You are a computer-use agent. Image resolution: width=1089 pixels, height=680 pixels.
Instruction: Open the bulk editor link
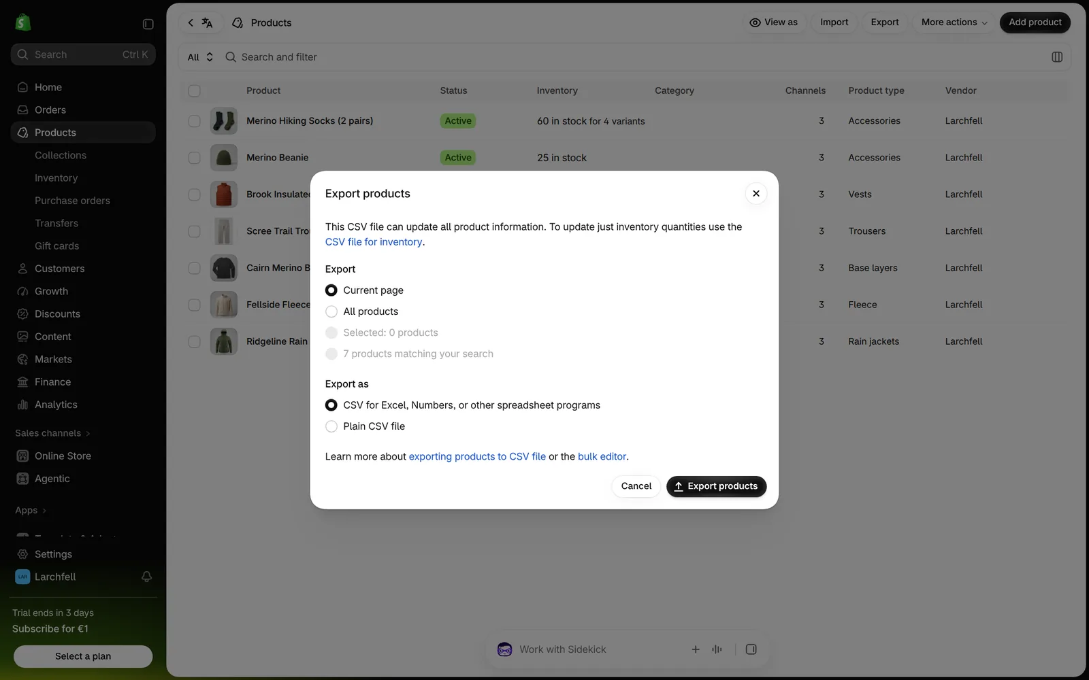point(602,456)
